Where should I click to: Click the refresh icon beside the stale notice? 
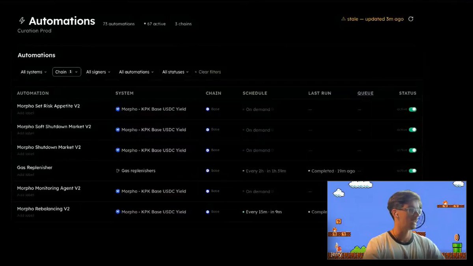(x=411, y=19)
